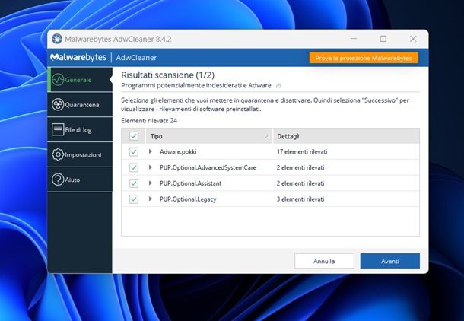464x321 pixels.
Task: Click the Annulla button
Action: point(324,261)
